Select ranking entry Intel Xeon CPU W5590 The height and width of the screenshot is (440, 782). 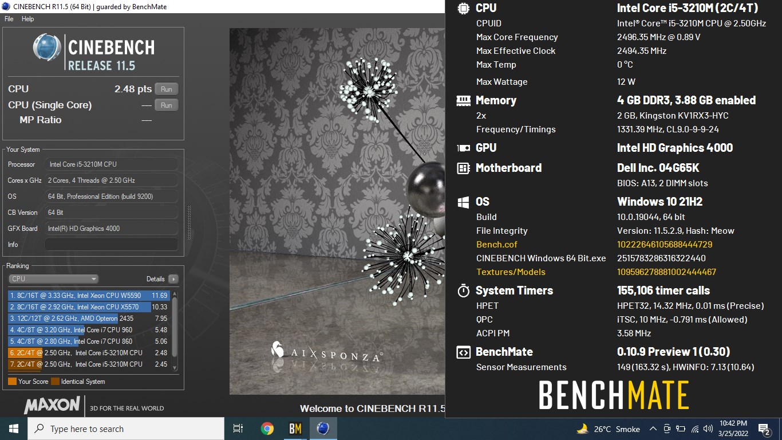(x=89, y=296)
